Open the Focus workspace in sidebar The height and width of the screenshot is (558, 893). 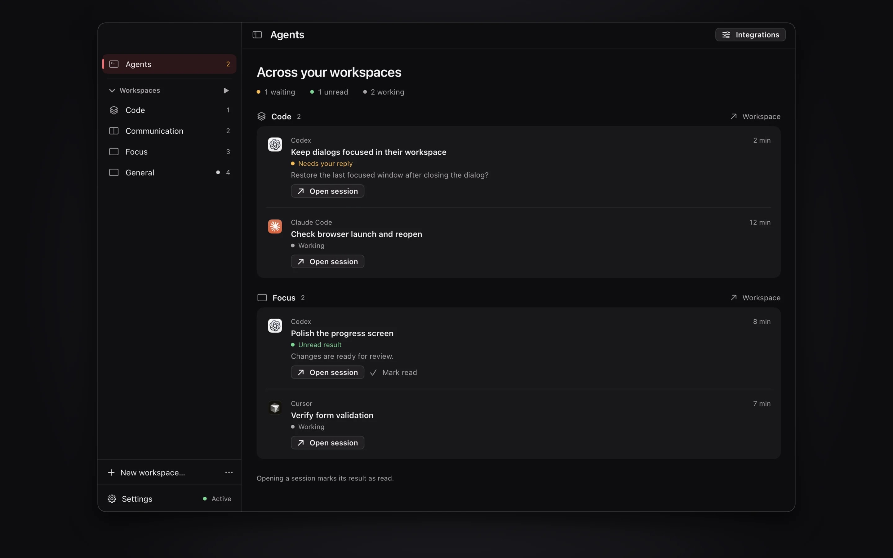pyautogui.click(x=169, y=152)
